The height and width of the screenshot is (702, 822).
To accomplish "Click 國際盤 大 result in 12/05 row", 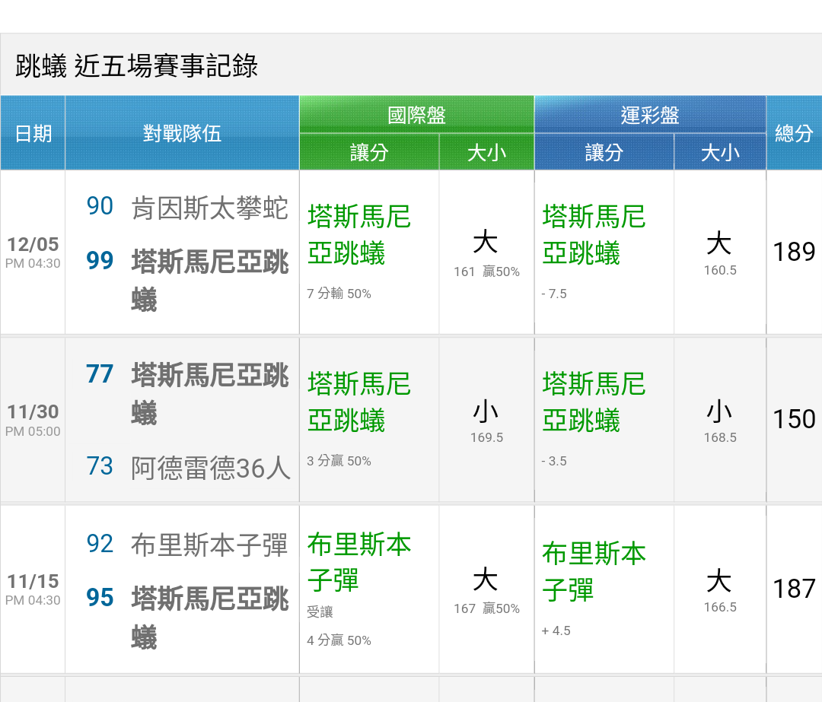I will (486, 242).
